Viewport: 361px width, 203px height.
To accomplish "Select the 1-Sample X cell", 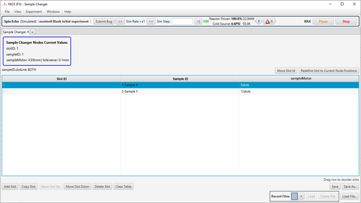I will [180, 85].
